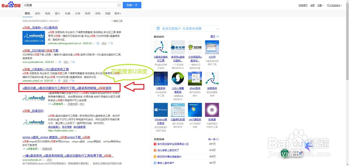Expand the 更多 tab menu
This screenshot has width=349, height=166.
(118, 14)
